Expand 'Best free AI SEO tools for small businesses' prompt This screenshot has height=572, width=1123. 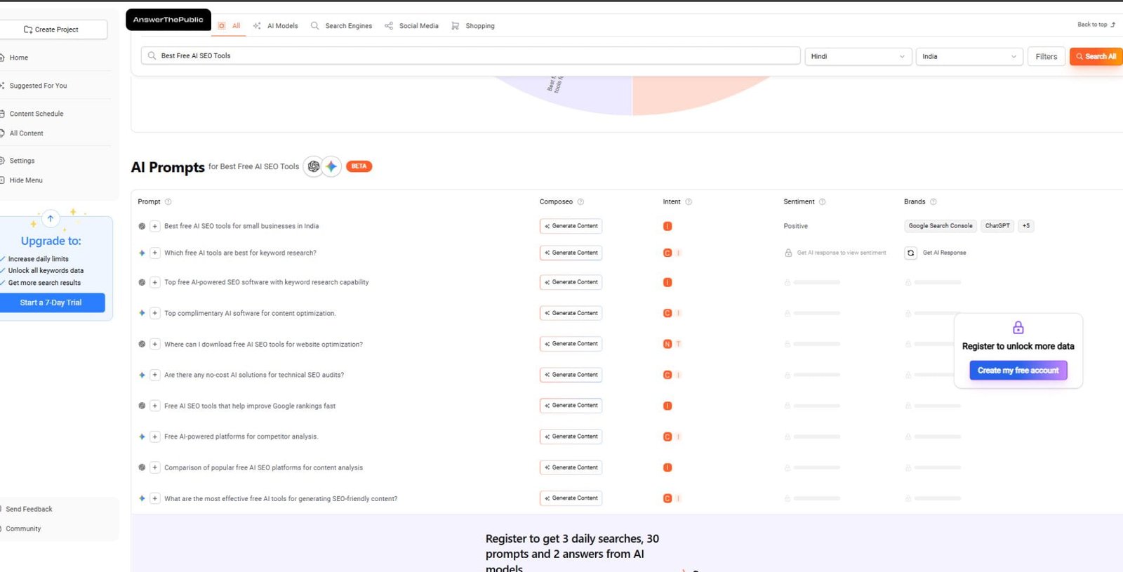[x=155, y=226]
